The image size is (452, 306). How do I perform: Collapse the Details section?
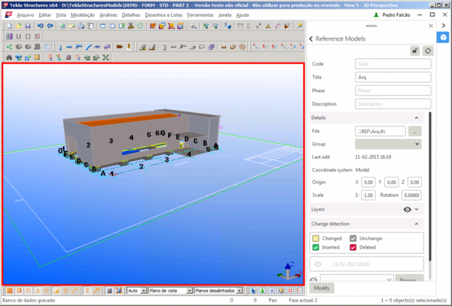[415, 117]
